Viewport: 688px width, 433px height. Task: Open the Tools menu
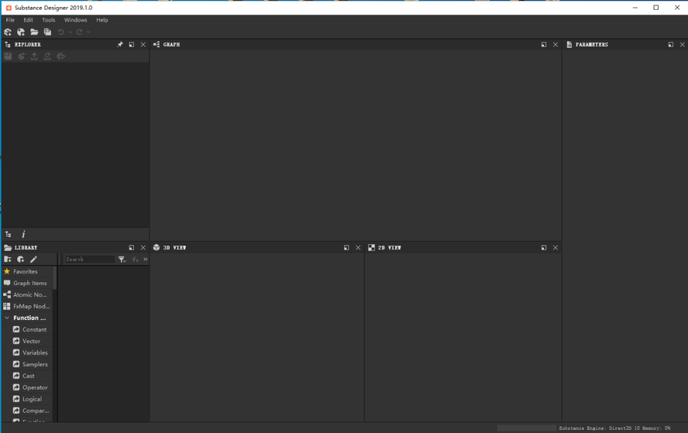pyautogui.click(x=48, y=20)
